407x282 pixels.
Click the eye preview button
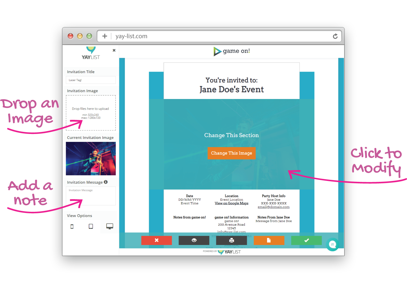(x=194, y=240)
